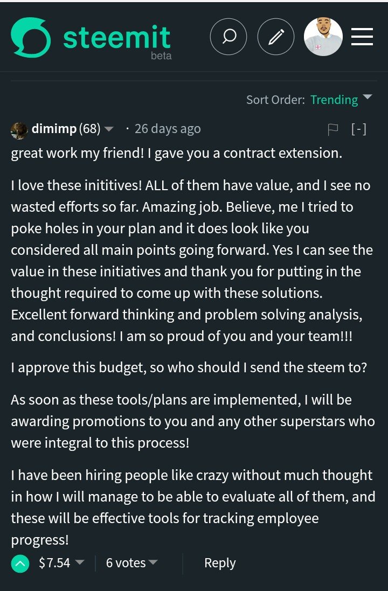Click Reply under the comment

220,563
